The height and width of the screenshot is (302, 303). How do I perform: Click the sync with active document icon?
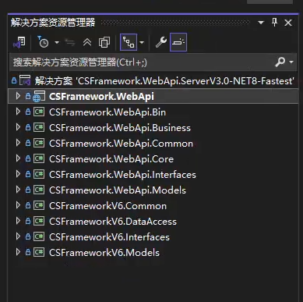70,42
